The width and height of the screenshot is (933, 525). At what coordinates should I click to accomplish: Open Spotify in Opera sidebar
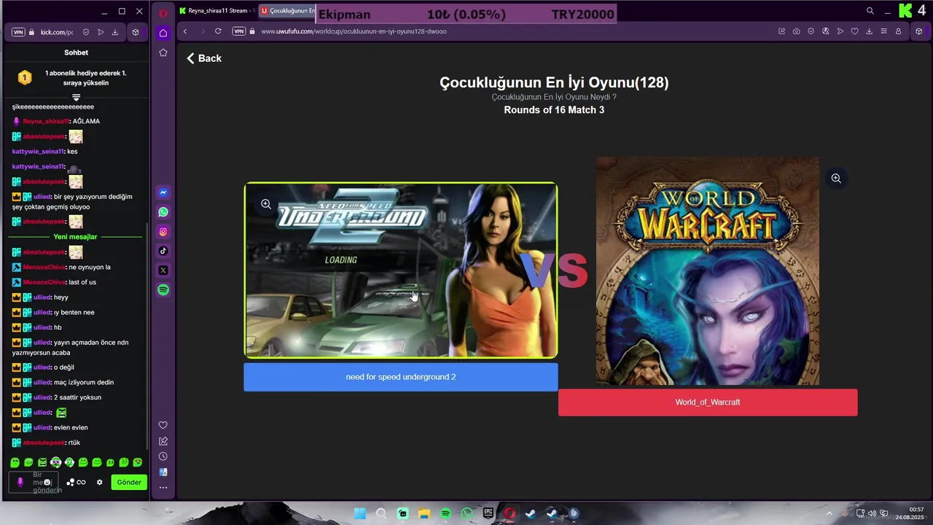163,289
